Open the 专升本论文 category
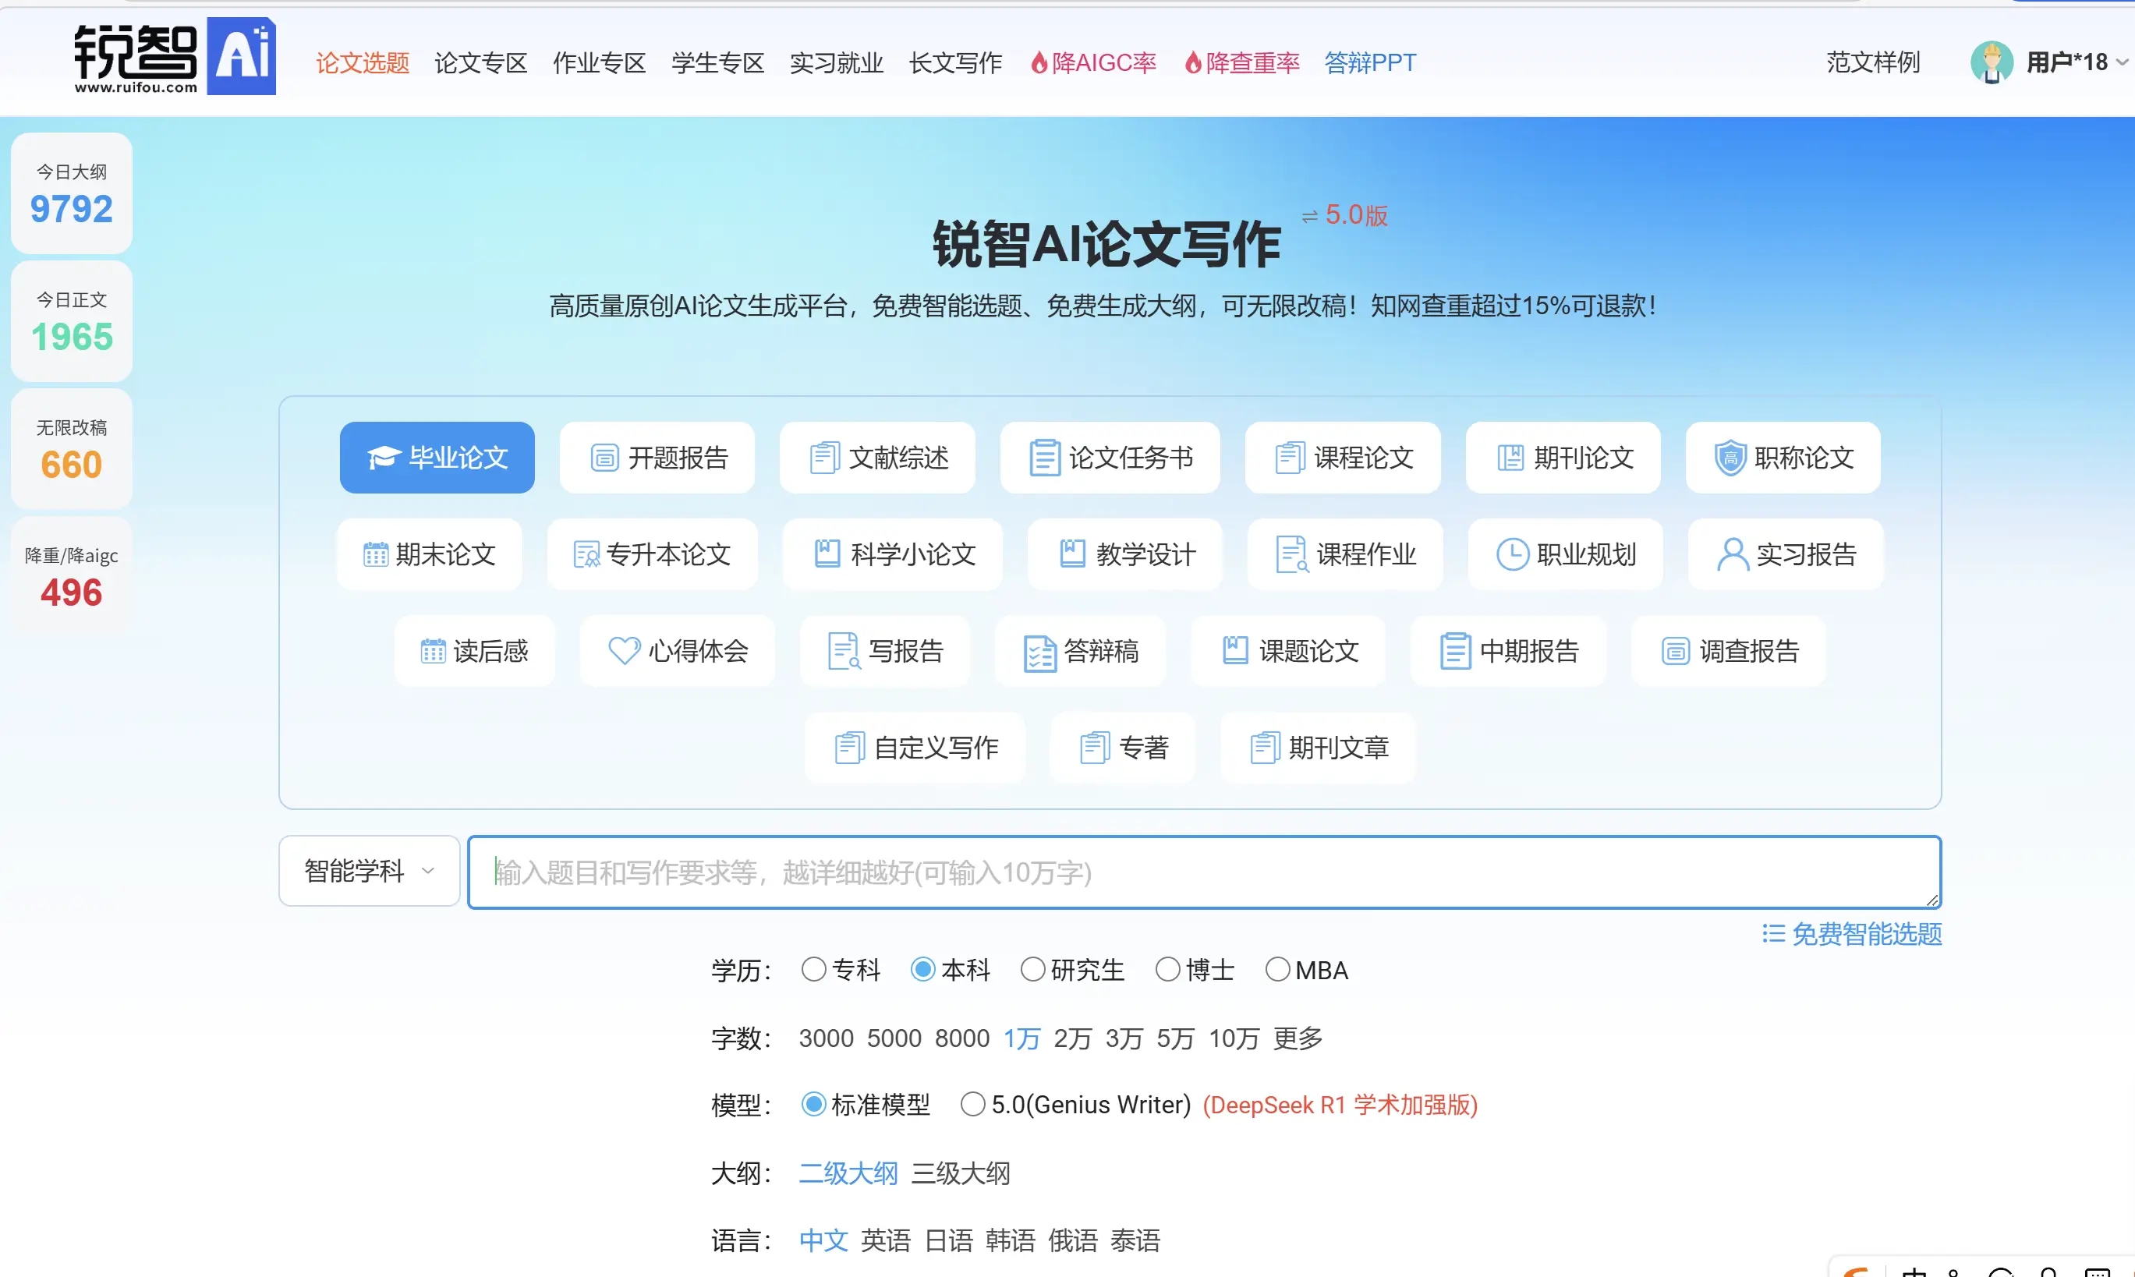The image size is (2135, 1277). click(x=651, y=554)
